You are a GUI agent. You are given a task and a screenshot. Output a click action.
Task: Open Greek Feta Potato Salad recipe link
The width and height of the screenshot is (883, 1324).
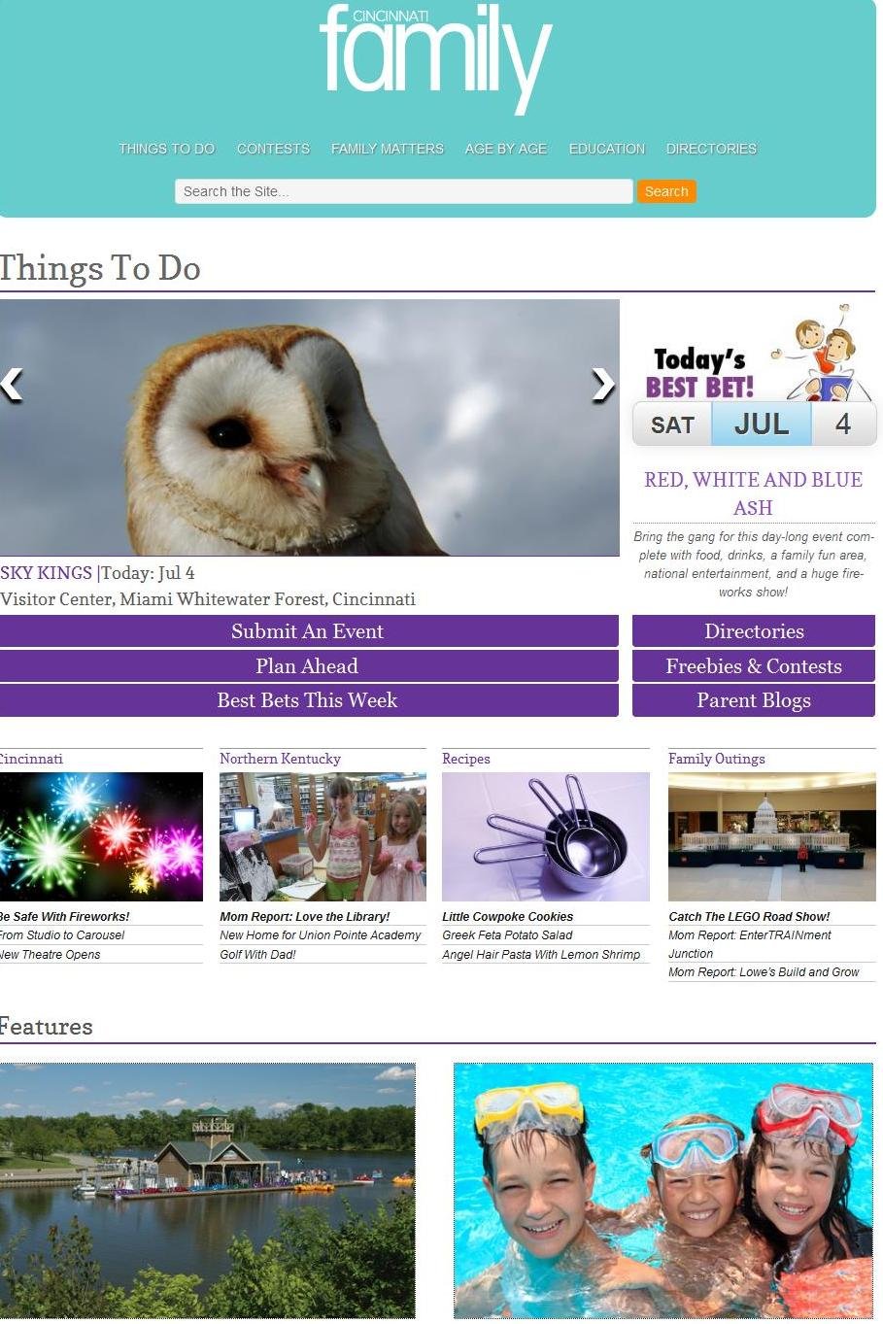click(507, 935)
